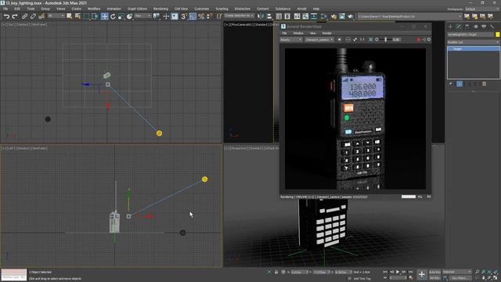Open selection filter dropdown
The image size is (501, 282).
(x=56, y=16)
